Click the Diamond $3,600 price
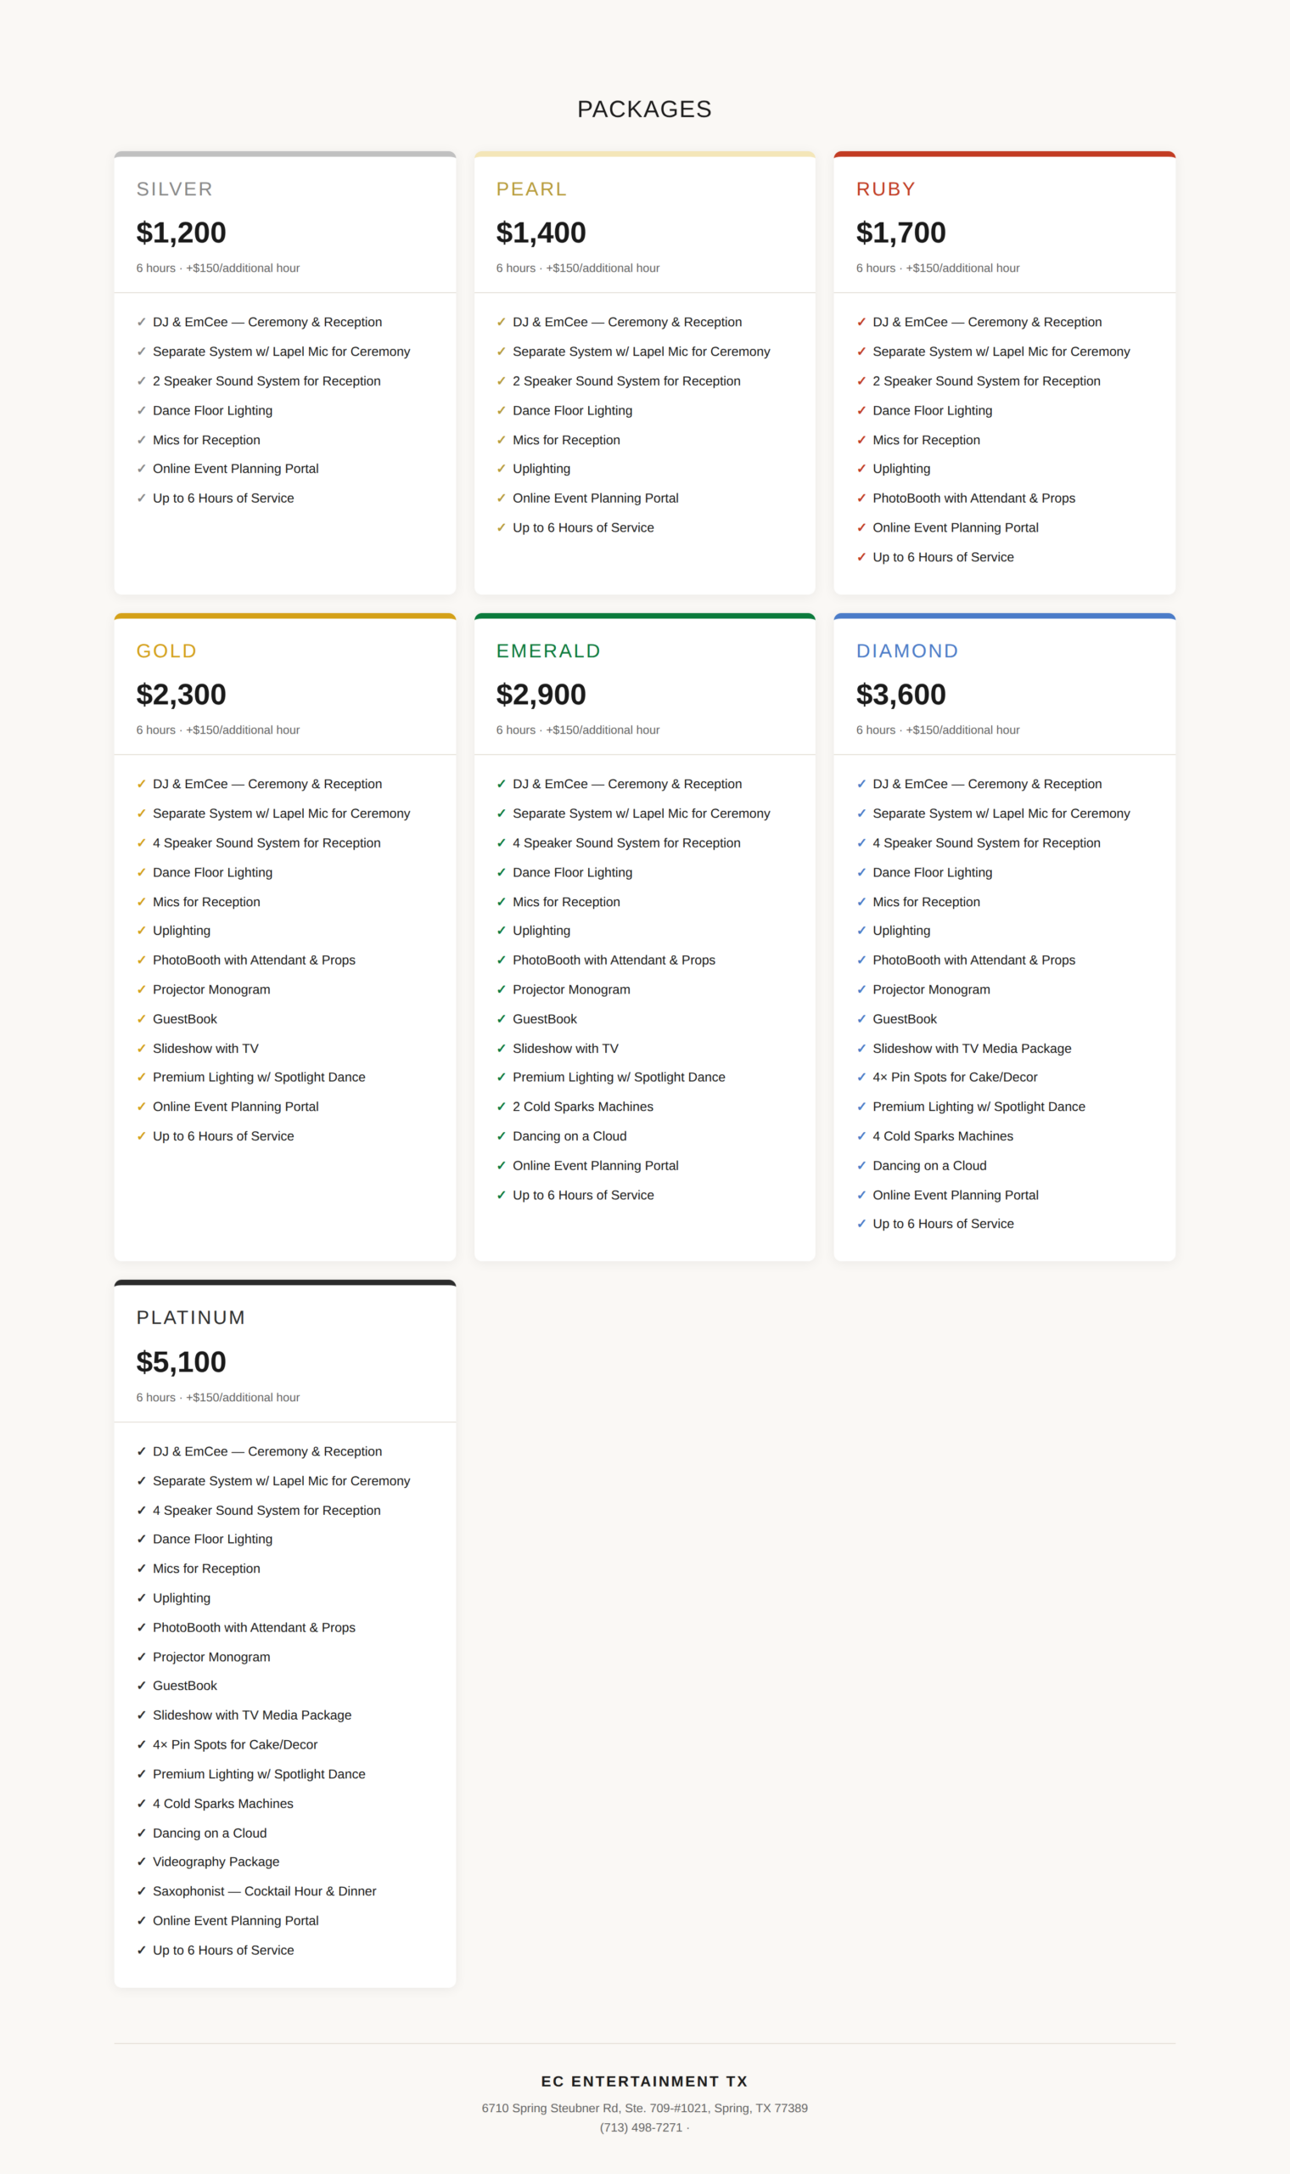Viewport: 1290px width, 2174px height. pyautogui.click(x=900, y=695)
